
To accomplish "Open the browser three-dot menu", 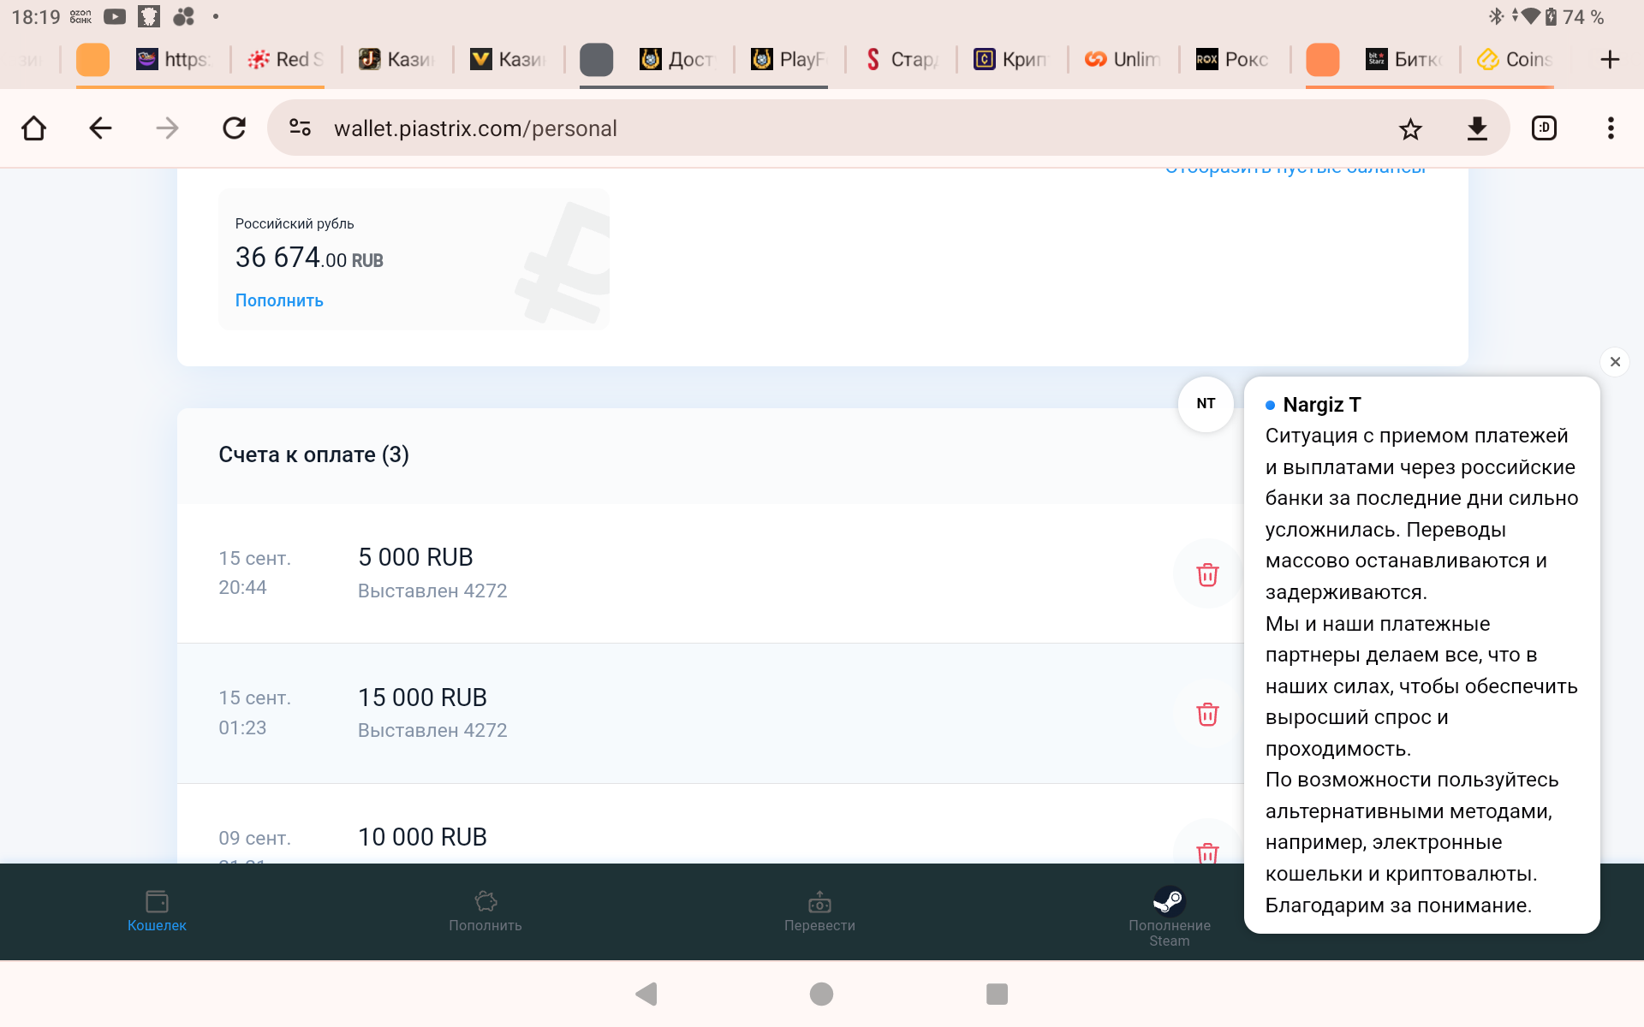I will pyautogui.click(x=1611, y=129).
